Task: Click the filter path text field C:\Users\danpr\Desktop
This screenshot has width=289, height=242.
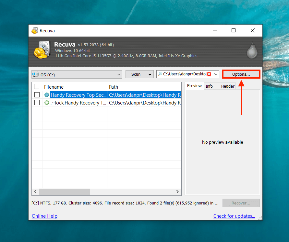Action: [185, 74]
